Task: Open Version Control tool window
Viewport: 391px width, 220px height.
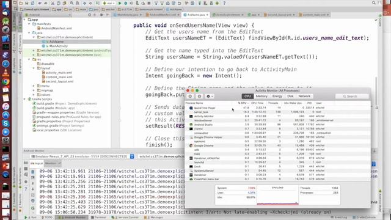Action: pos(125,218)
